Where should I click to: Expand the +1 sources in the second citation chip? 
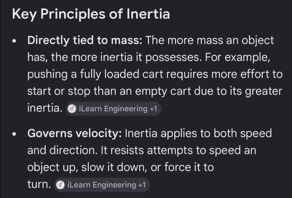coord(142,185)
